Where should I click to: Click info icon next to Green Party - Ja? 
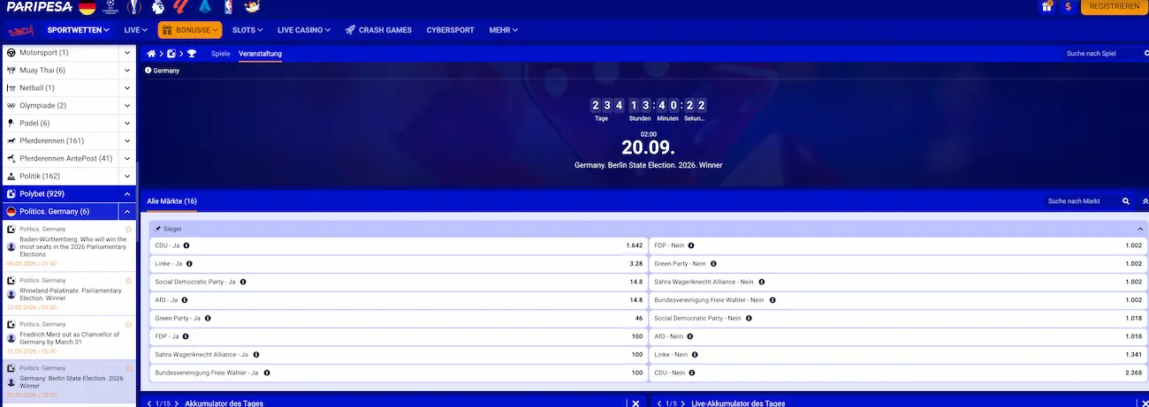[x=208, y=318]
